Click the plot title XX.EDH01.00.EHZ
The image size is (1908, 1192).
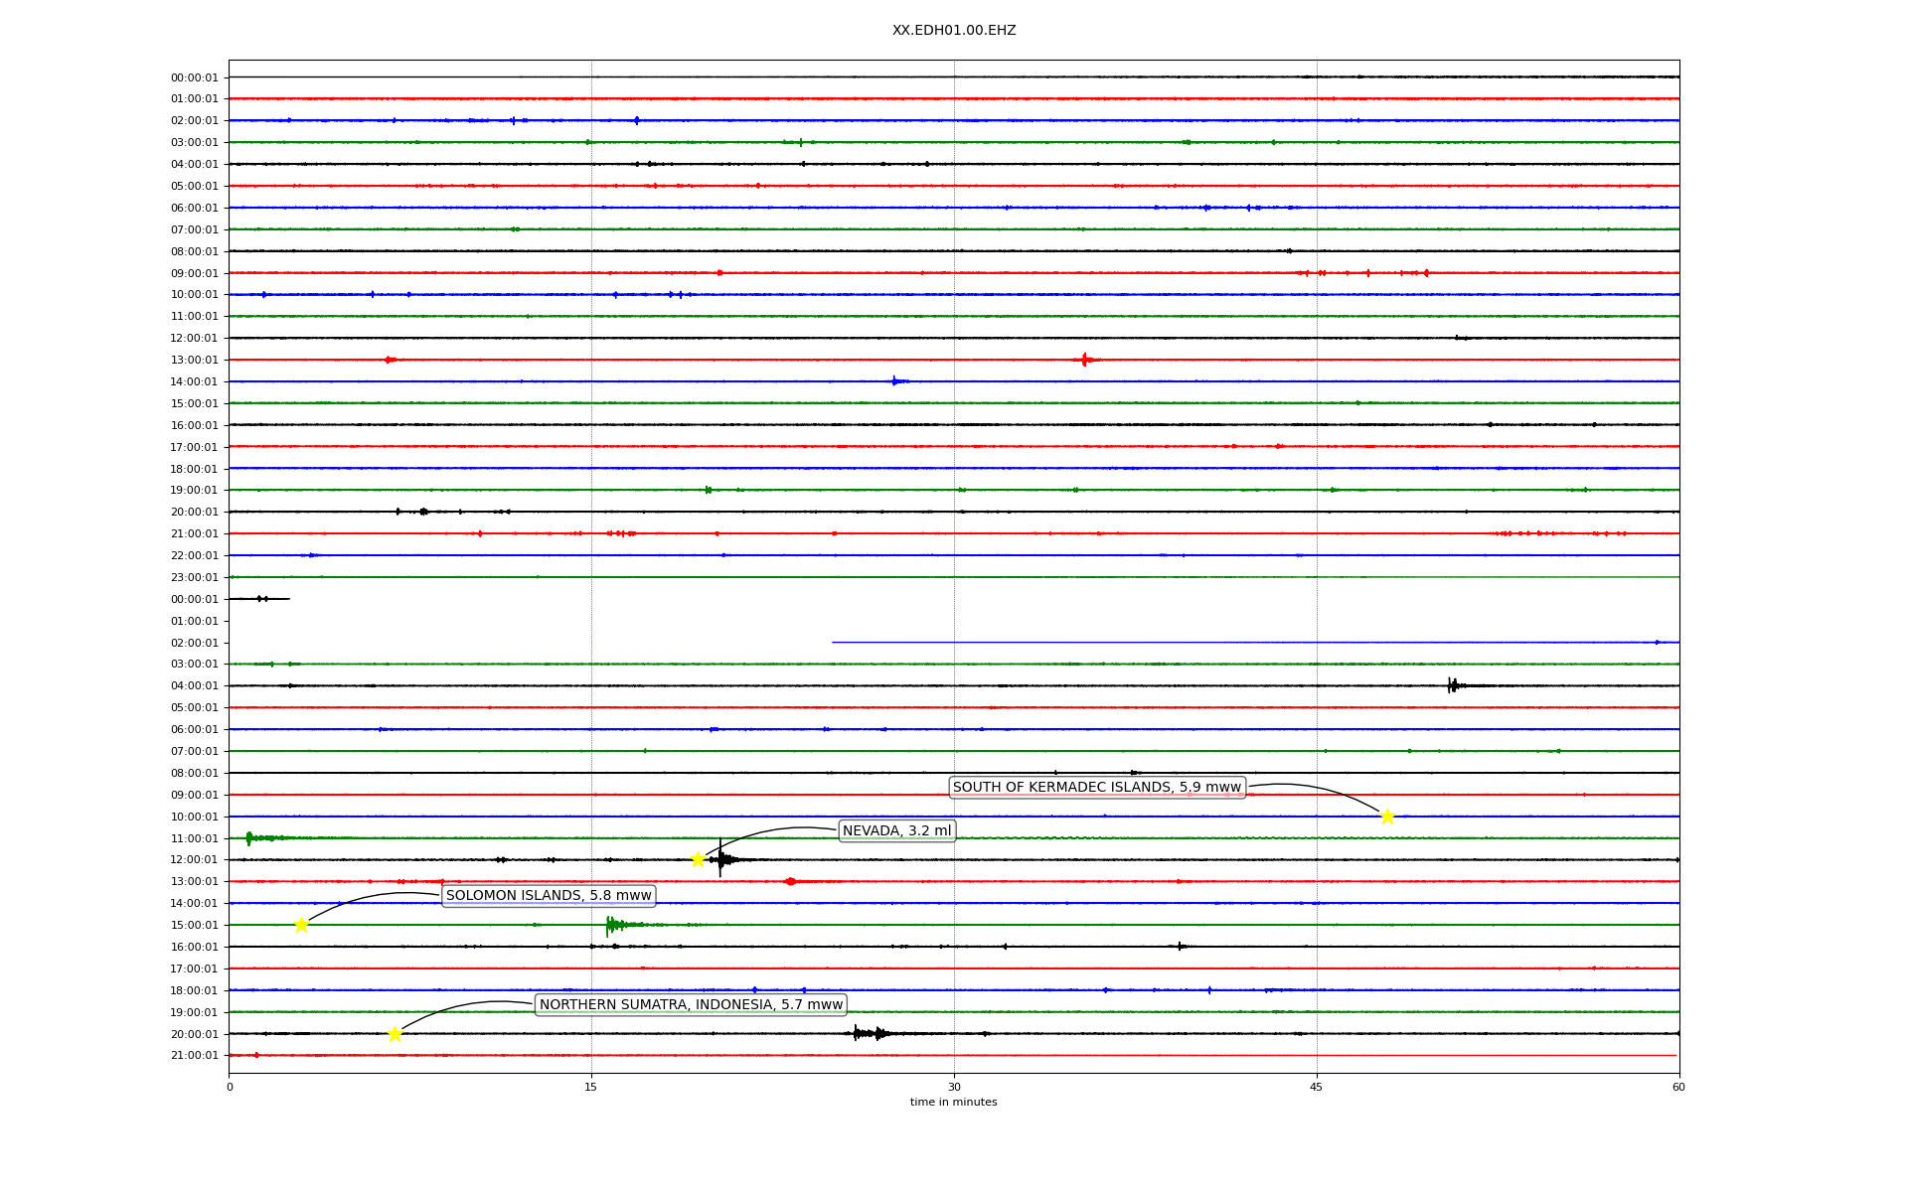click(x=953, y=31)
